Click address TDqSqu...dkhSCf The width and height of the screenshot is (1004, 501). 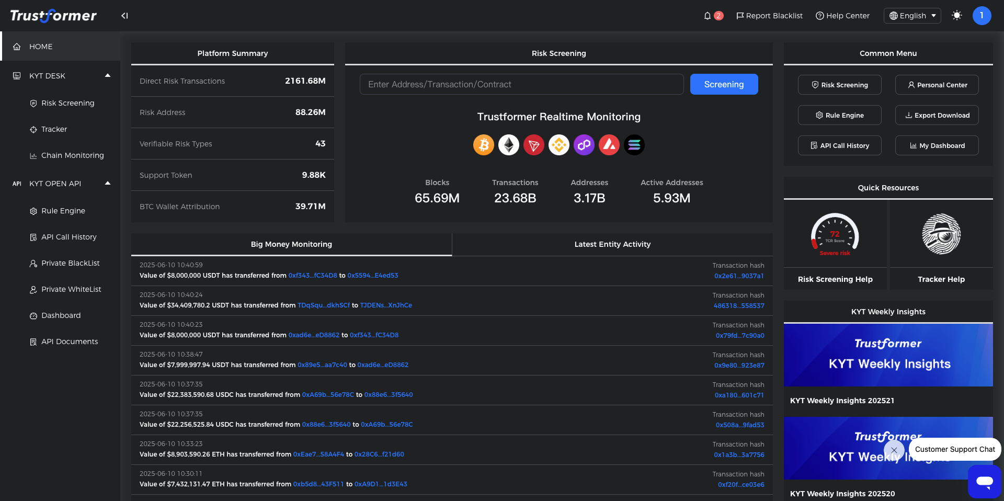coord(324,305)
